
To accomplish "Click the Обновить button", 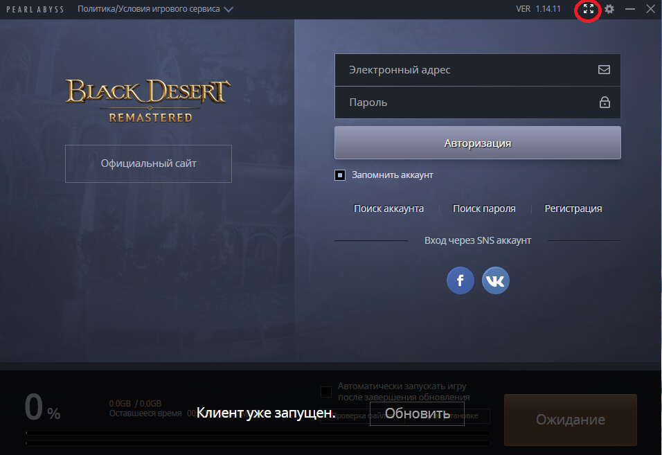I will [417, 413].
